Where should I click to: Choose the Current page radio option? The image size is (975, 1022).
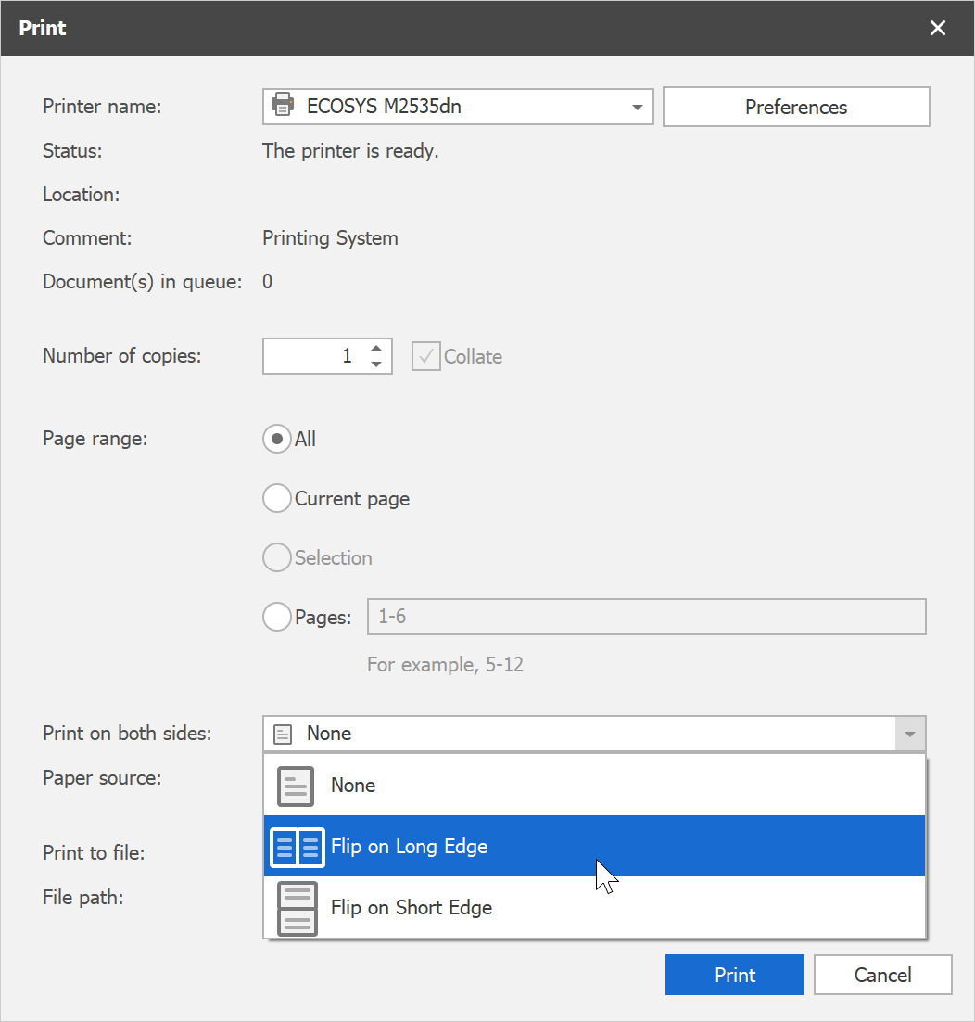coord(277,499)
